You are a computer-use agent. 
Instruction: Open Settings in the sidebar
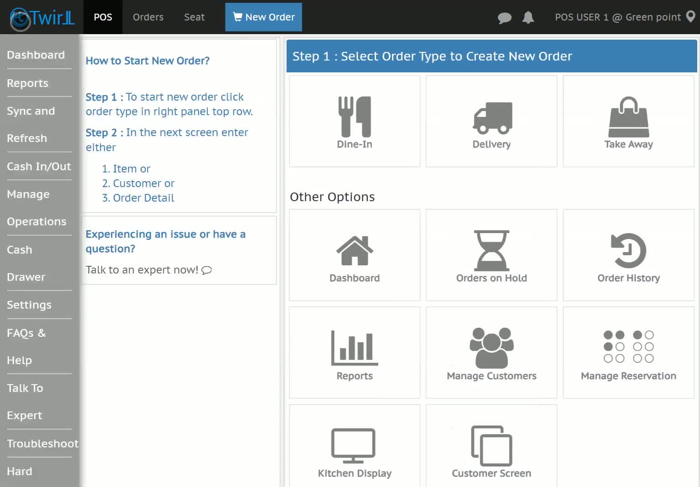(x=29, y=305)
